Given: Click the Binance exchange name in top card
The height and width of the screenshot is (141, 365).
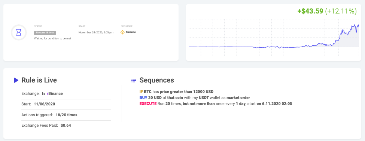Looking at the screenshot, I should pyautogui.click(x=131, y=32).
